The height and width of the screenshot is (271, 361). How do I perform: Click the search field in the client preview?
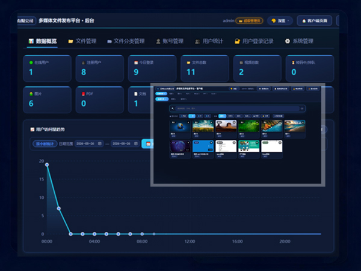click(x=238, y=108)
